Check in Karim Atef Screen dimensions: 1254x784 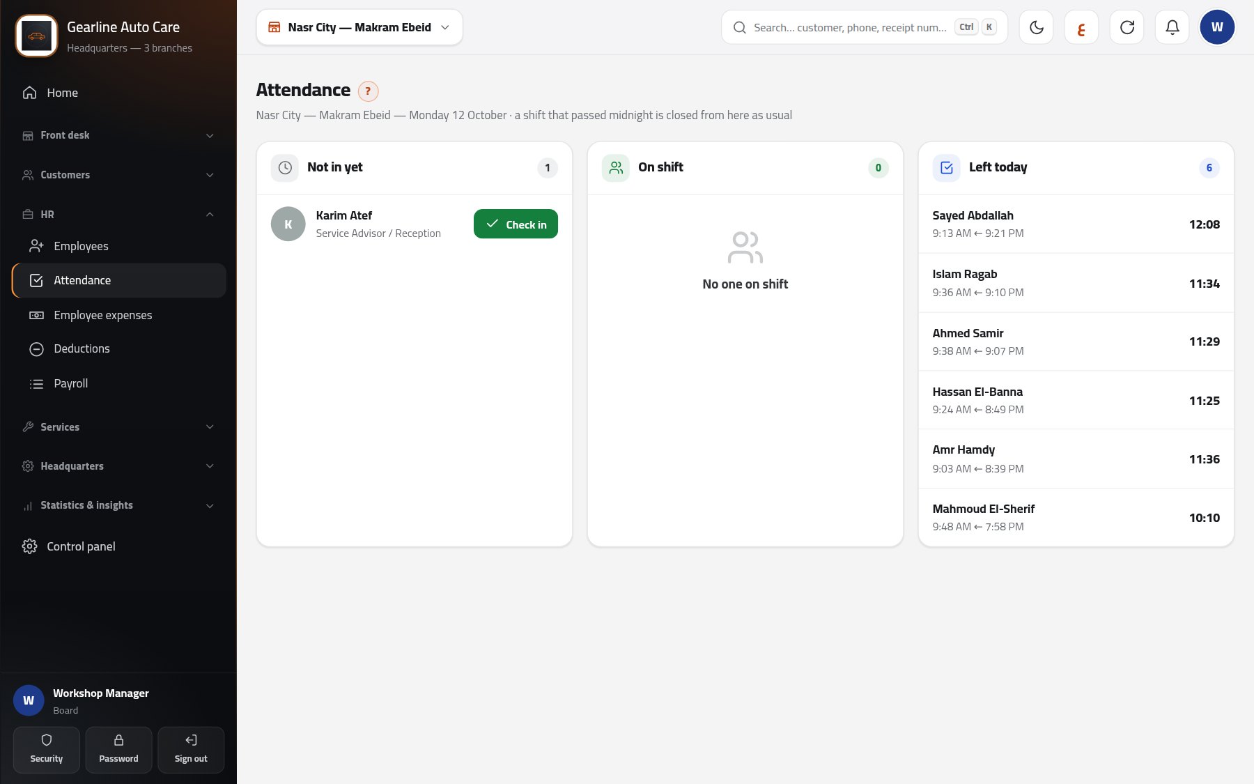click(x=516, y=224)
